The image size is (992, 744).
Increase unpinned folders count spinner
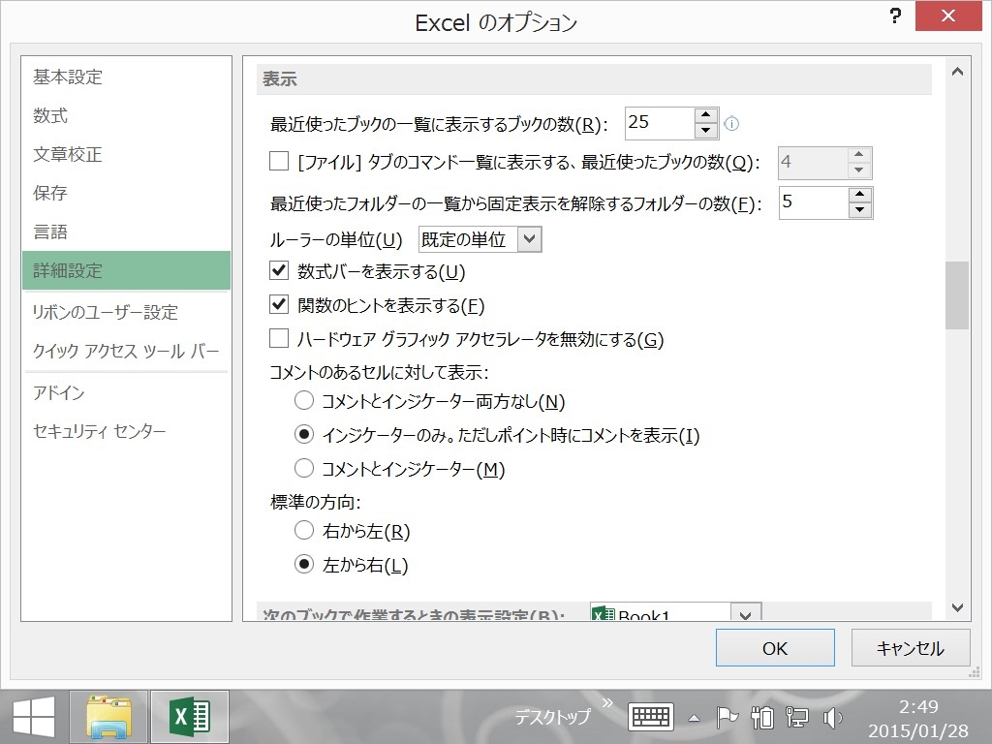pos(860,194)
